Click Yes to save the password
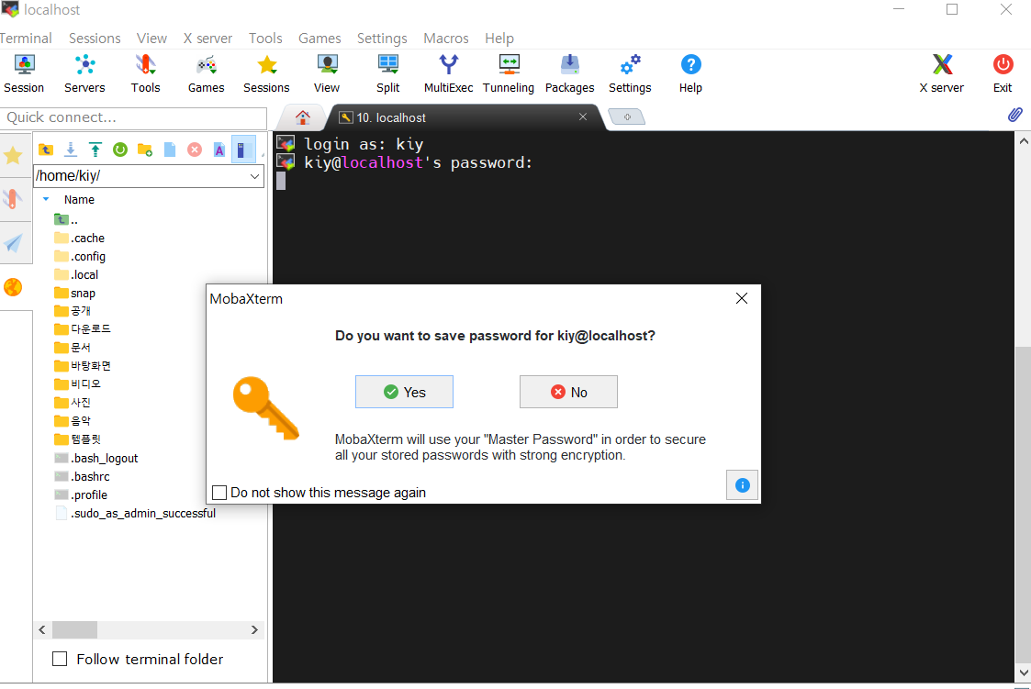This screenshot has height=689, width=1031. 404,392
